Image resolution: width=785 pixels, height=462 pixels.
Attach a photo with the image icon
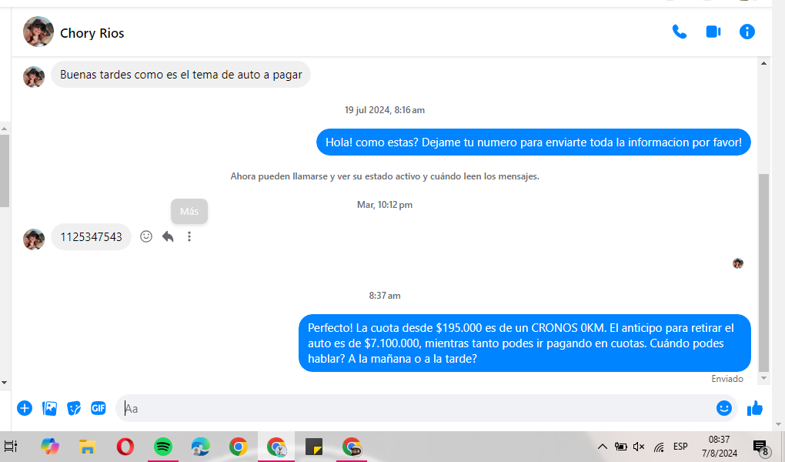click(49, 408)
